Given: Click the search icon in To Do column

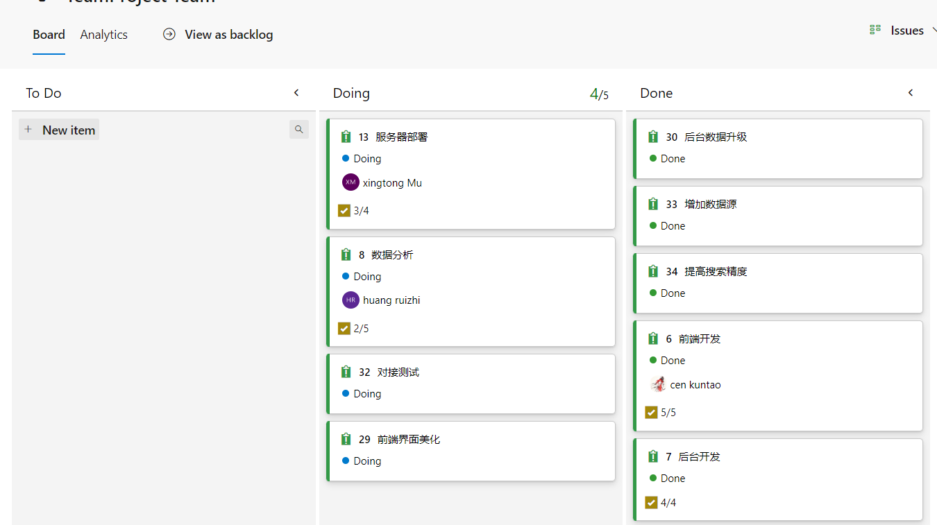Looking at the screenshot, I should [299, 130].
